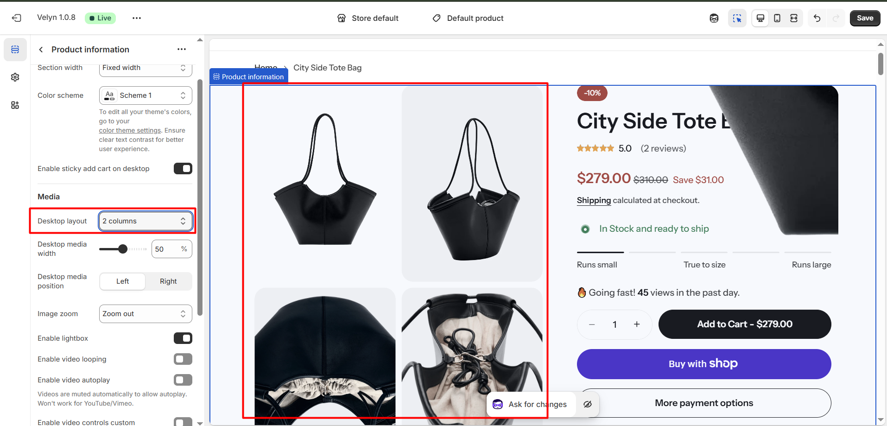Open the theme settings gear icon
Screen dimensions: 887x426
tap(15, 77)
